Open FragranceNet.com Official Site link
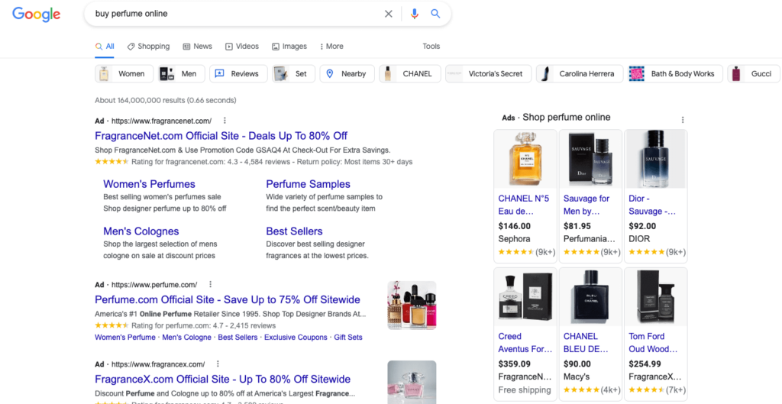 tap(221, 136)
